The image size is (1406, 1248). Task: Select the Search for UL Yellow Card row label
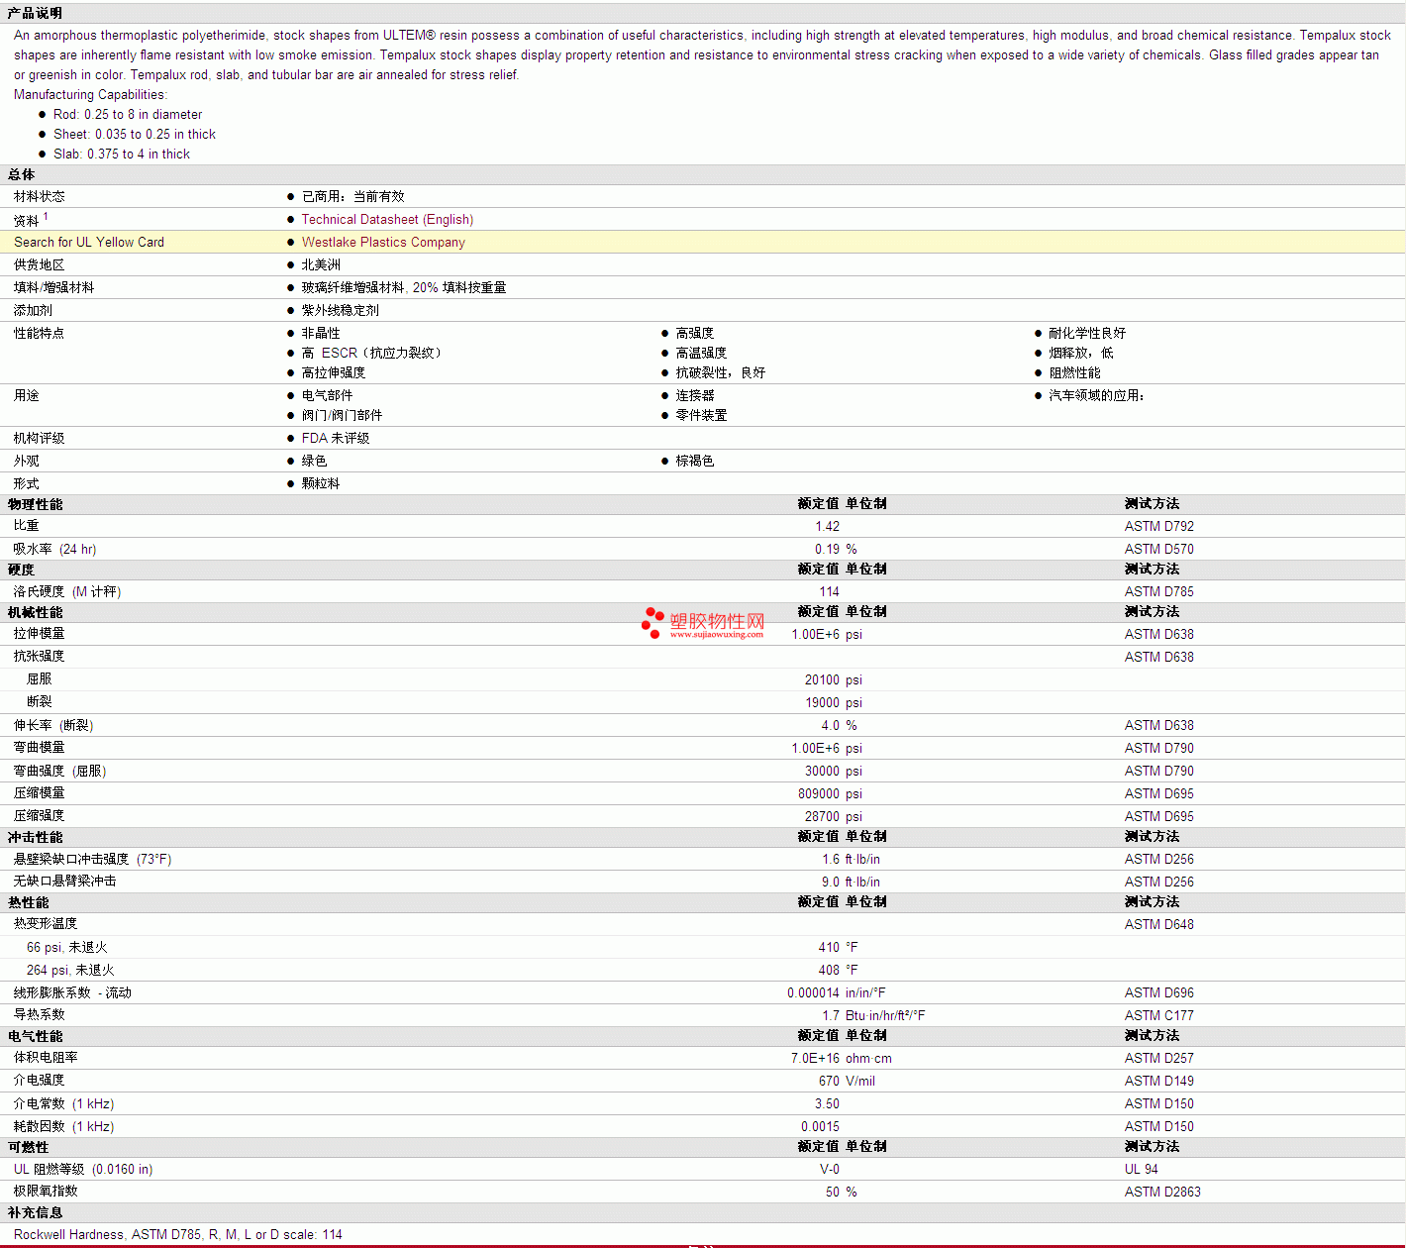pos(89,243)
